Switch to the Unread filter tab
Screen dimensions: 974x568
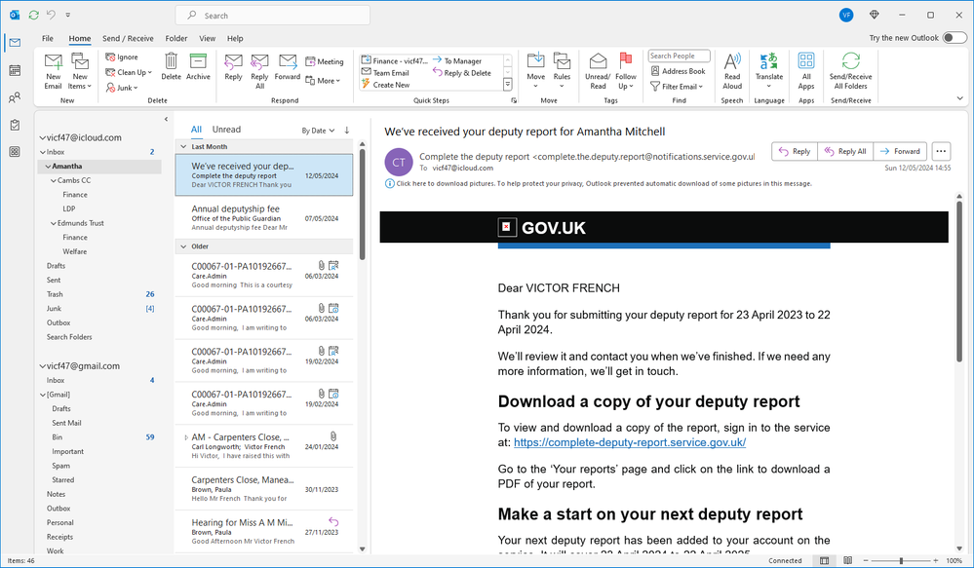point(226,130)
